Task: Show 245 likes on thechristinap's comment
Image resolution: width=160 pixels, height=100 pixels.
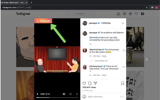Action: [x=97, y=56]
